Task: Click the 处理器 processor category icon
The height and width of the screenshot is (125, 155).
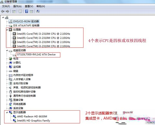Action: (11, 30)
